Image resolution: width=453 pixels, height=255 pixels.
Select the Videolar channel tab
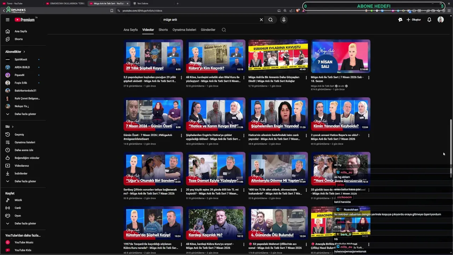148,30
